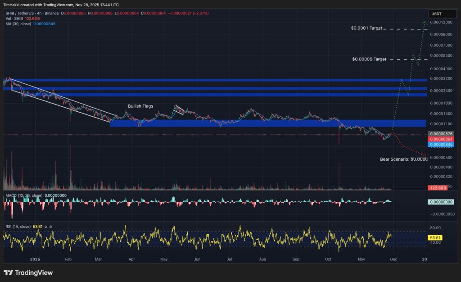
Task: Expand the RSI (14, close) indicator legend
Action: [18, 227]
